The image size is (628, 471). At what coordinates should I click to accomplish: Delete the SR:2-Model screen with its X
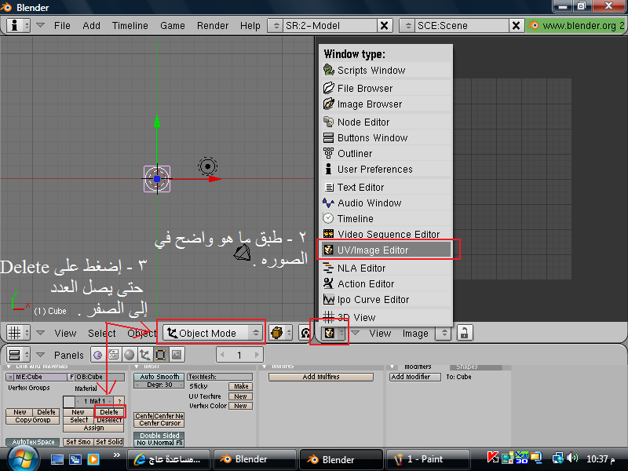click(x=384, y=26)
